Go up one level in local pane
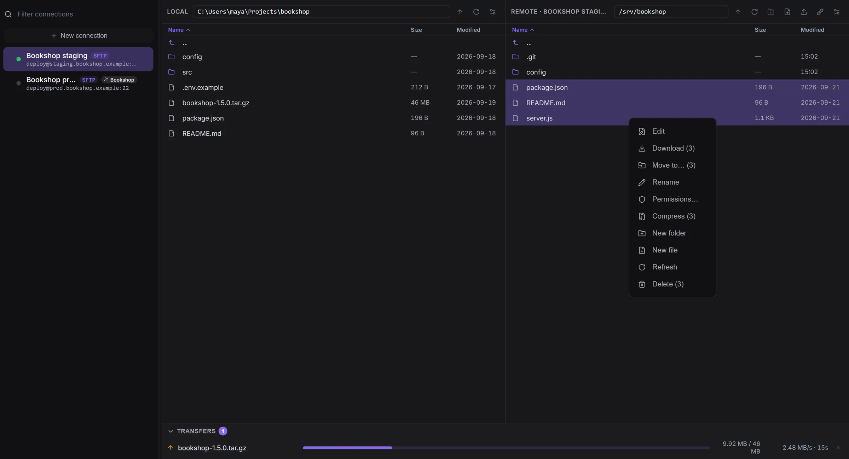The width and height of the screenshot is (849, 459). 460,12
